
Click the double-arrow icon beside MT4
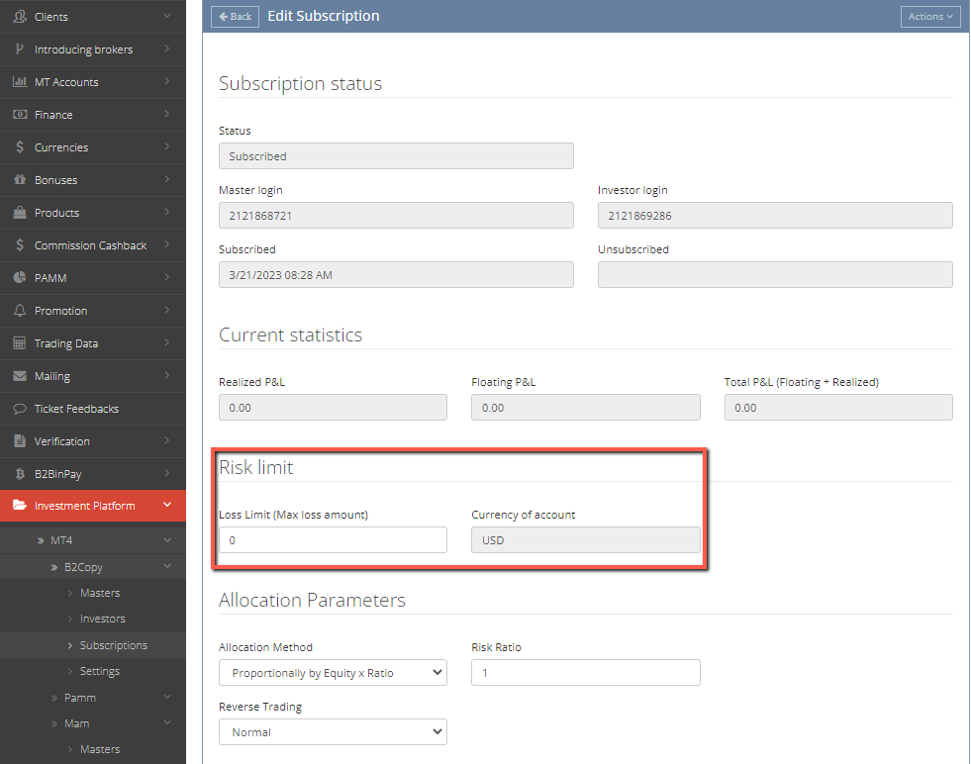click(41, 540)
